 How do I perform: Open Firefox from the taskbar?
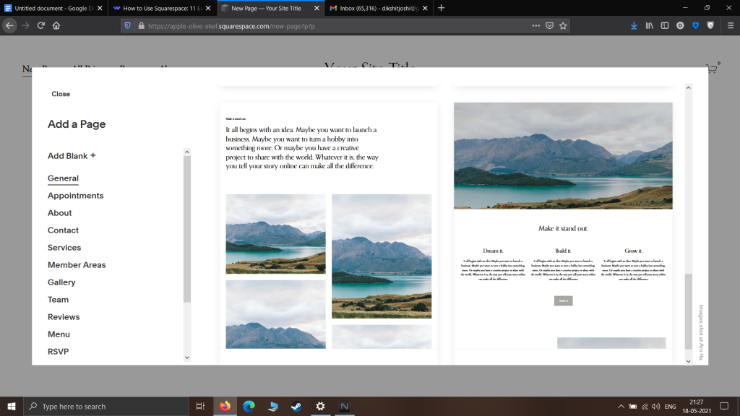click(225, 406)
